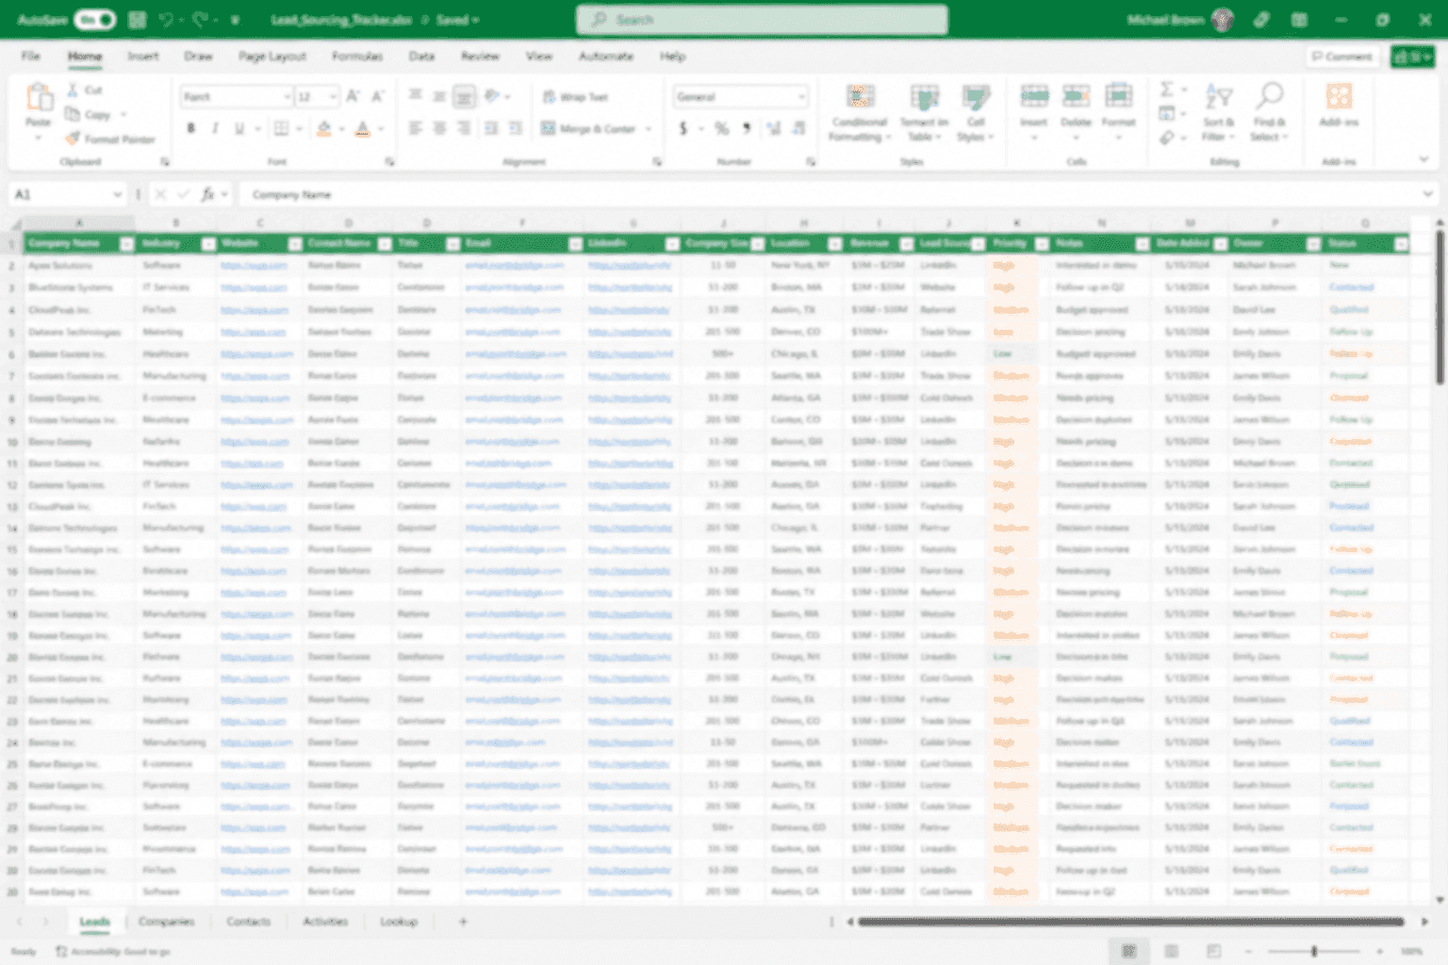
Task: Click the Format Painter icon
Action: (73, 139)
